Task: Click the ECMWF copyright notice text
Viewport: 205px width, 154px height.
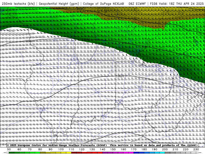Action: (x=57, y=145)
